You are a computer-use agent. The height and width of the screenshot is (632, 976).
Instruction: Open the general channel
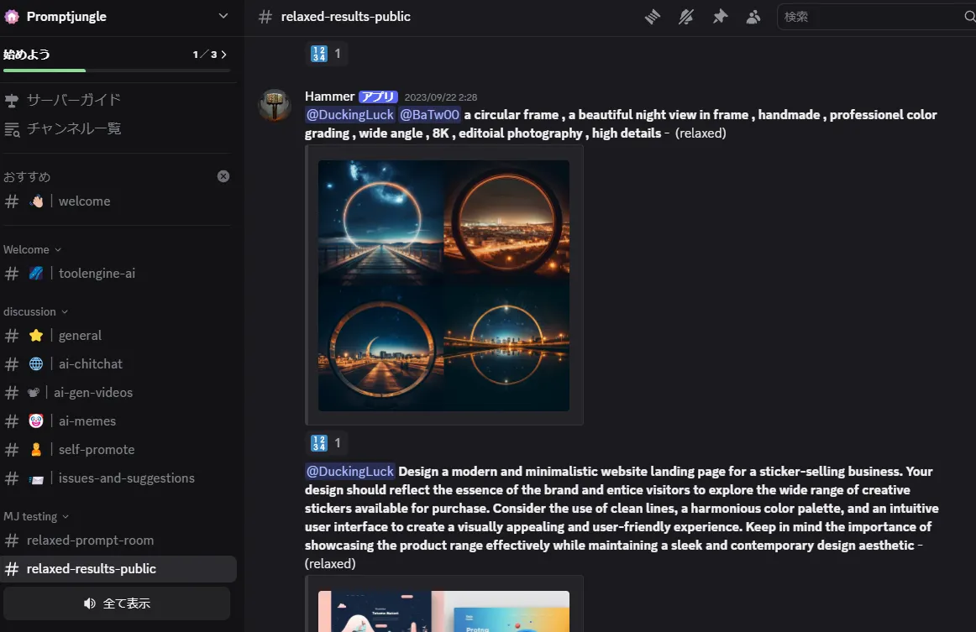point(80,336)
